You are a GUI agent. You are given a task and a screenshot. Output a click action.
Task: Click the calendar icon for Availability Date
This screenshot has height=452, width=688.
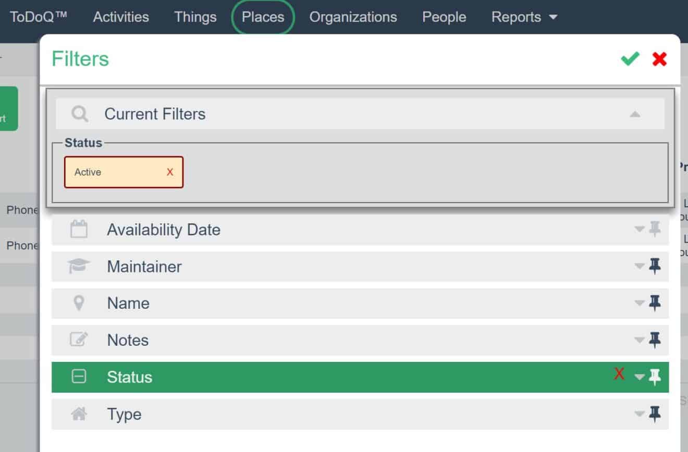79,229
